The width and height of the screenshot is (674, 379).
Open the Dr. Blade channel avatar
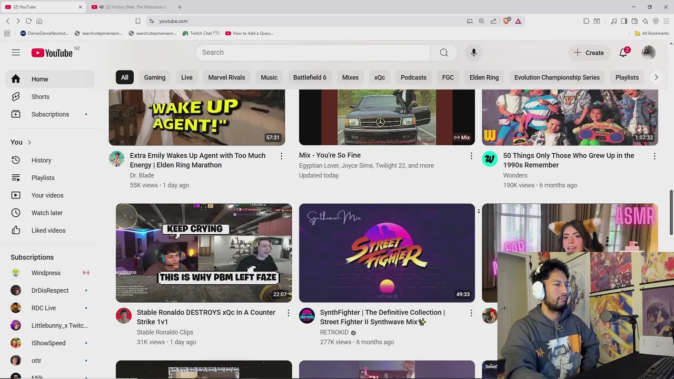coord(117,158)
